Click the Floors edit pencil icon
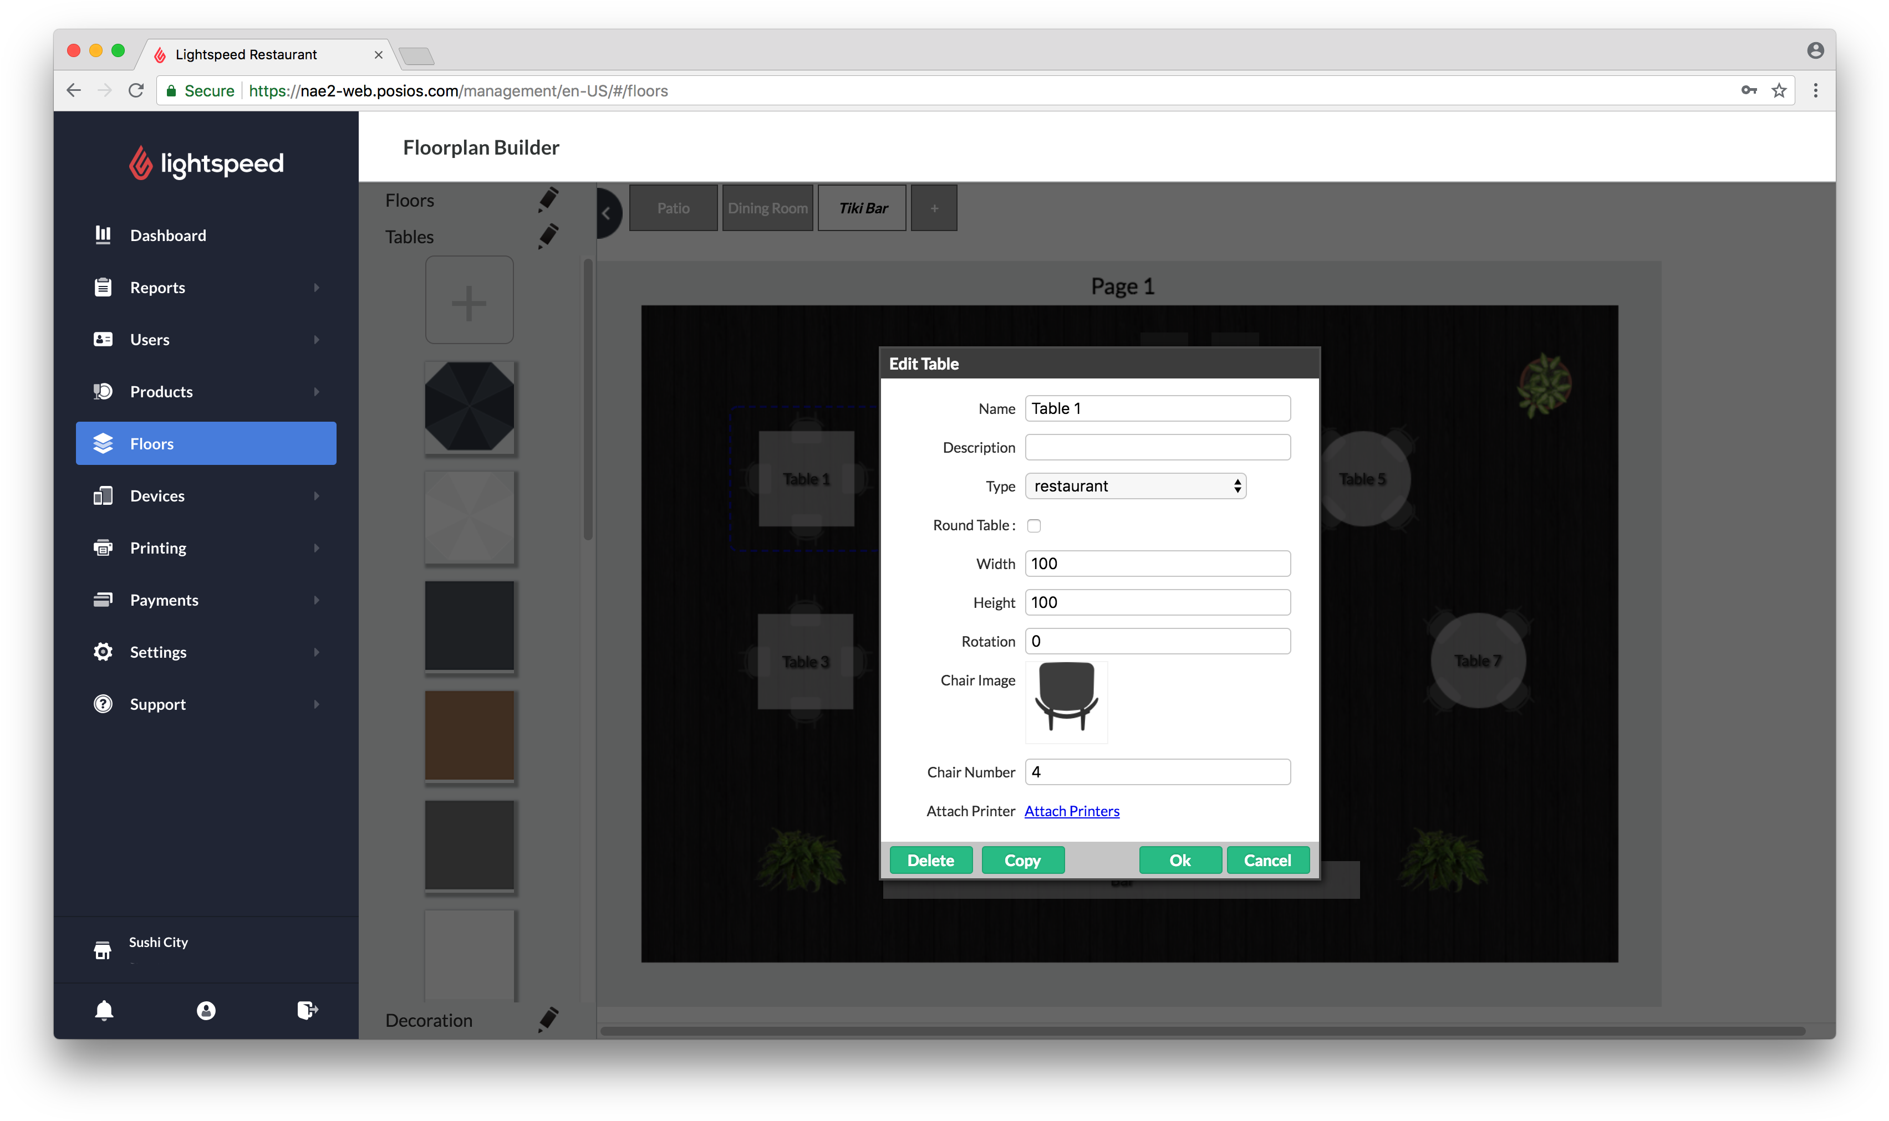The width and height of the screenshot is (1889, 1121). point(548,199)
